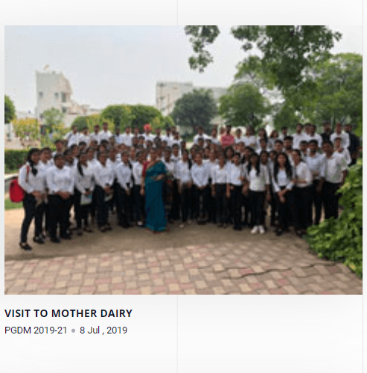Select the PGDM 2019-21 batch label
The height and width of the screenshot is (373, 367).
pos(36,330)
